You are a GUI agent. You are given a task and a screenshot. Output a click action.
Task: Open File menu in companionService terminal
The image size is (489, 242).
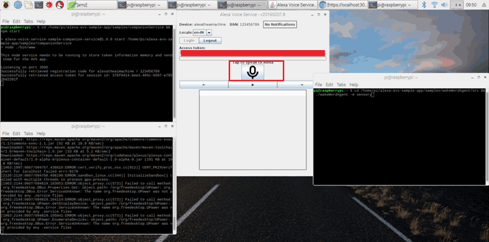coord(6,21)
